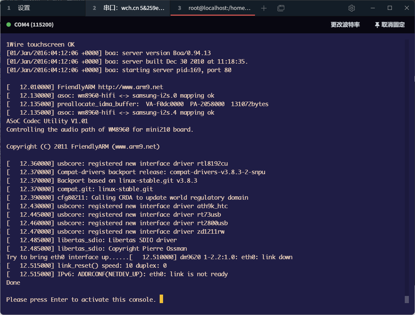Click 'Controlling the audio path of WM8960' line

pos(100,130)
